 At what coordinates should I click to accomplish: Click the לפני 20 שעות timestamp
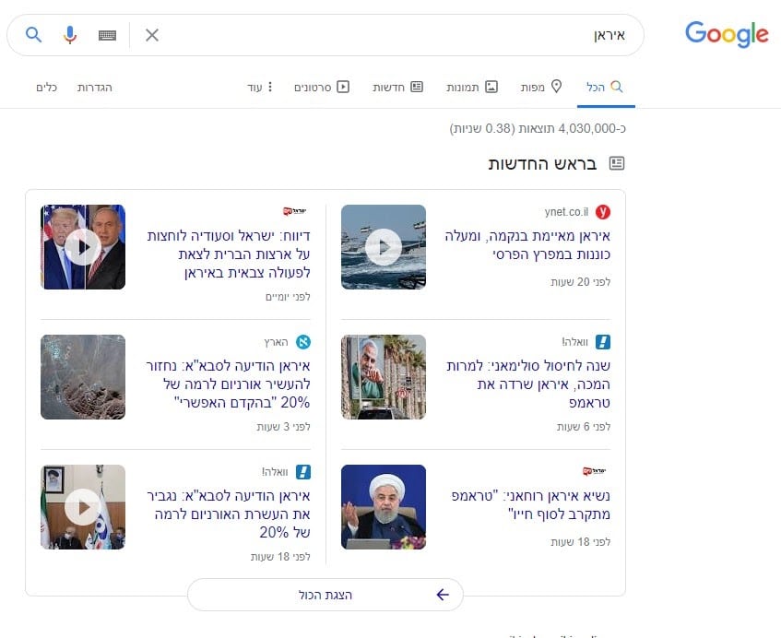(581, 282)
